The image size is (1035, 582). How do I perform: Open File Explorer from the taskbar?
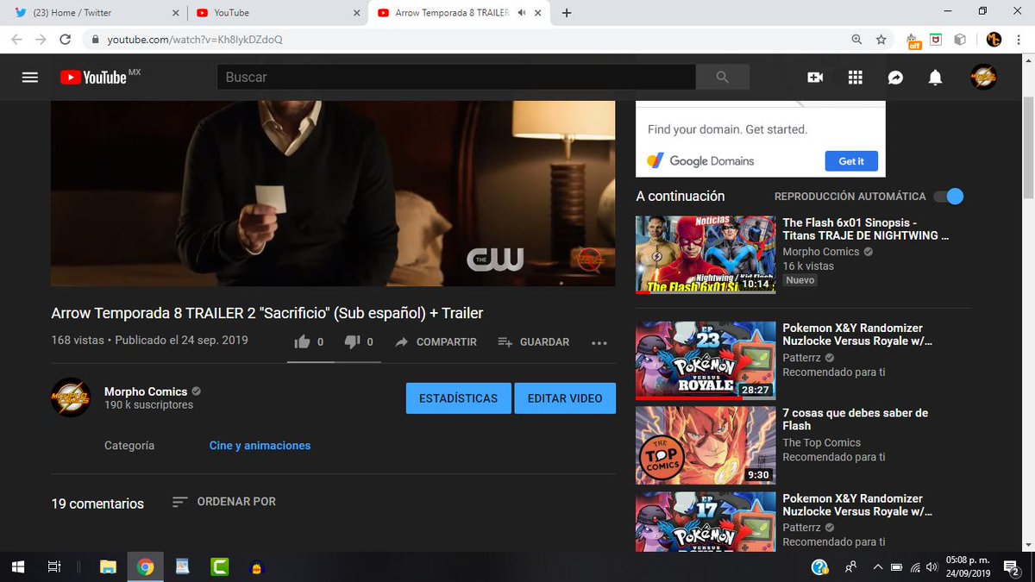108,566
